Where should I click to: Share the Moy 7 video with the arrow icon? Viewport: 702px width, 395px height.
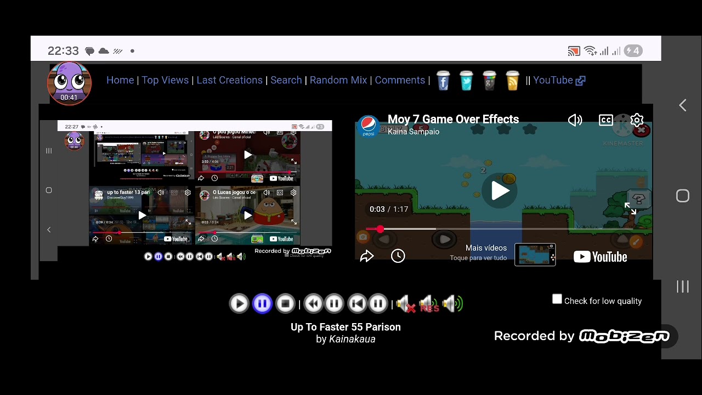coord(367,256)
